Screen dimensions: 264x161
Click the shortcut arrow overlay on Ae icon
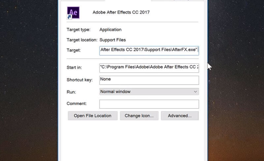tap(69, 17)
